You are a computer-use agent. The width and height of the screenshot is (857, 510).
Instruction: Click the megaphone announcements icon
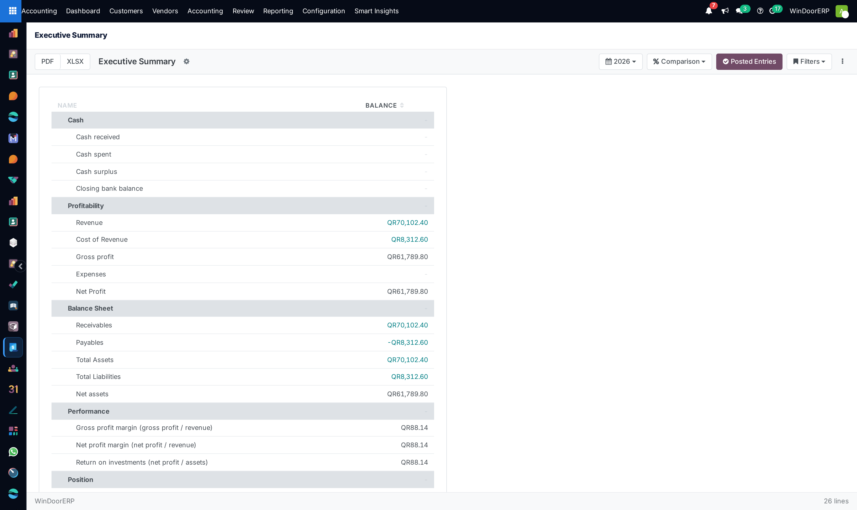click(x=725, y=11)
